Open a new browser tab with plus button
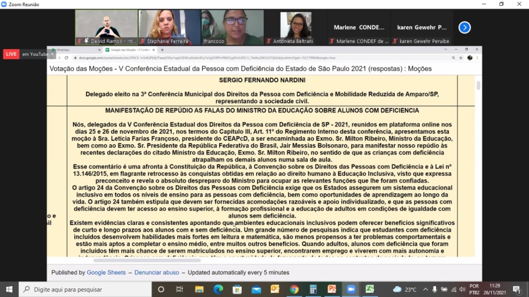This screenshot has width=529, height=297. point(162,50)
